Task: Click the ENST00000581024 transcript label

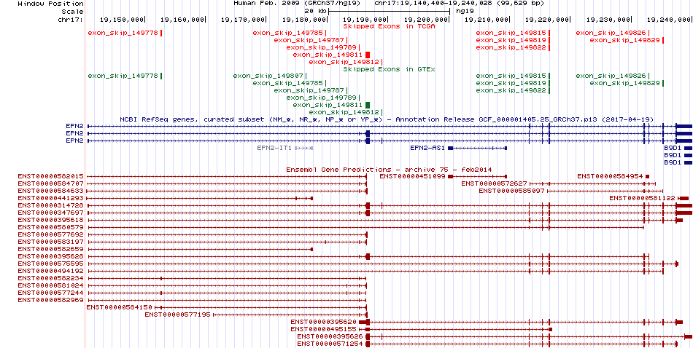Action: (51, 285)
